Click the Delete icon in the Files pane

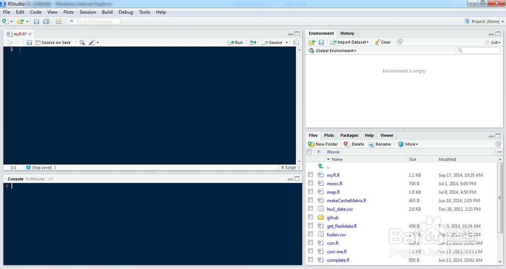pos(346,144)
